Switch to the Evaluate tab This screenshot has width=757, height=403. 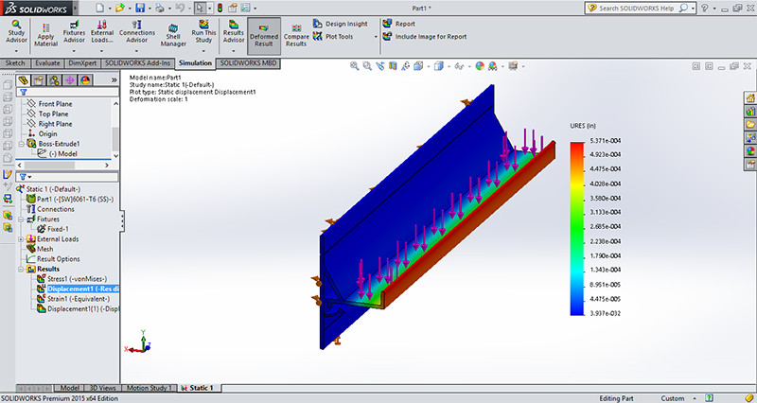click(x=48, y=61)
